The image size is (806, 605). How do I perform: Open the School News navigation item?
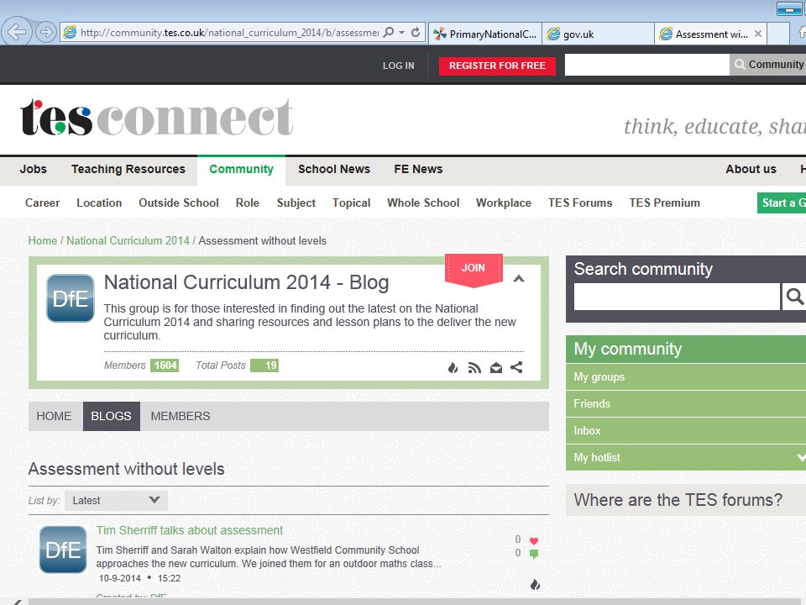tap(334, 169)
